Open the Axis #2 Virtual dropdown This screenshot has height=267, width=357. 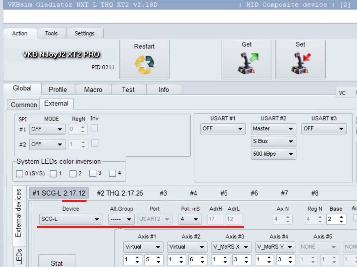pyautogui.click(x=187, y=247)
